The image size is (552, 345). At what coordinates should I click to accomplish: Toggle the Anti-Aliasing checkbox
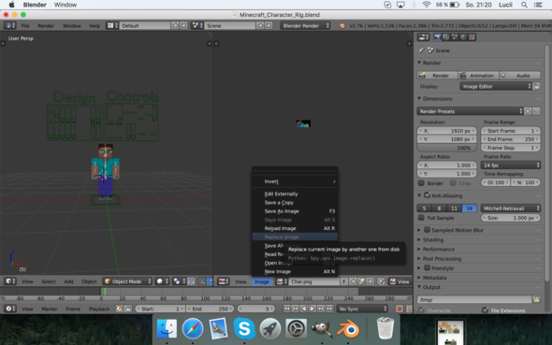(x=427, y=194)
